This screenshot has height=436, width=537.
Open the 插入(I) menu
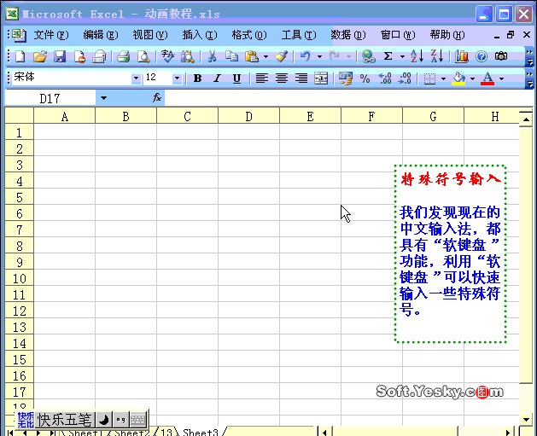pos(200,35)
